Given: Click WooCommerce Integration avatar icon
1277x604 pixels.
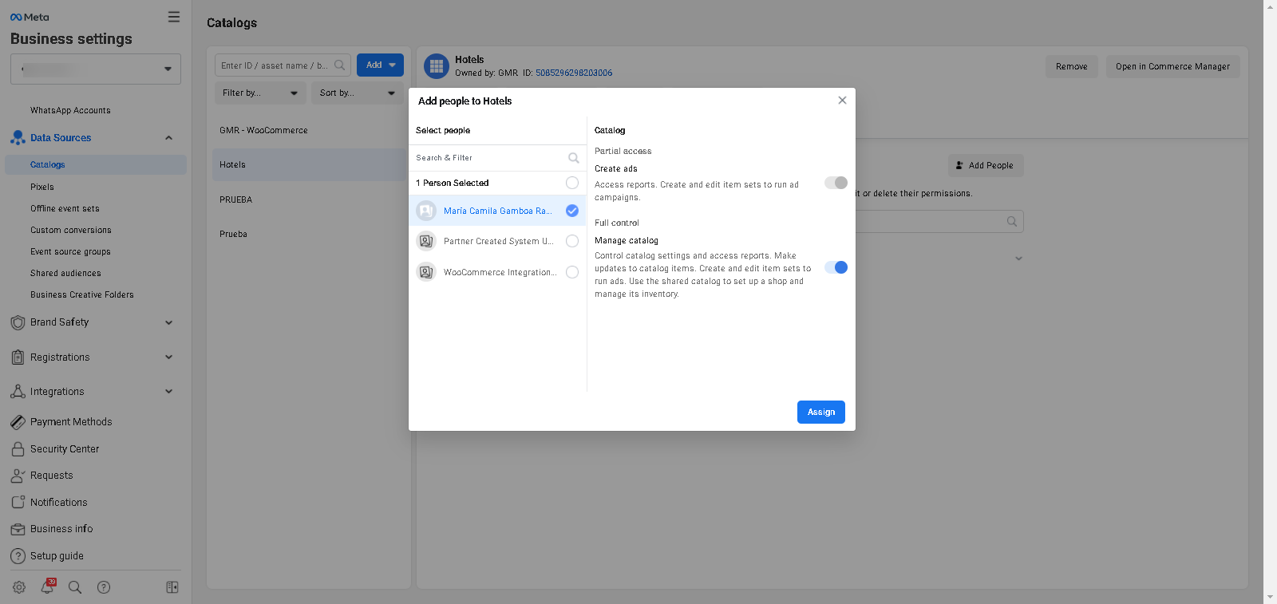Looking at the screenshot, I should 426,272.
